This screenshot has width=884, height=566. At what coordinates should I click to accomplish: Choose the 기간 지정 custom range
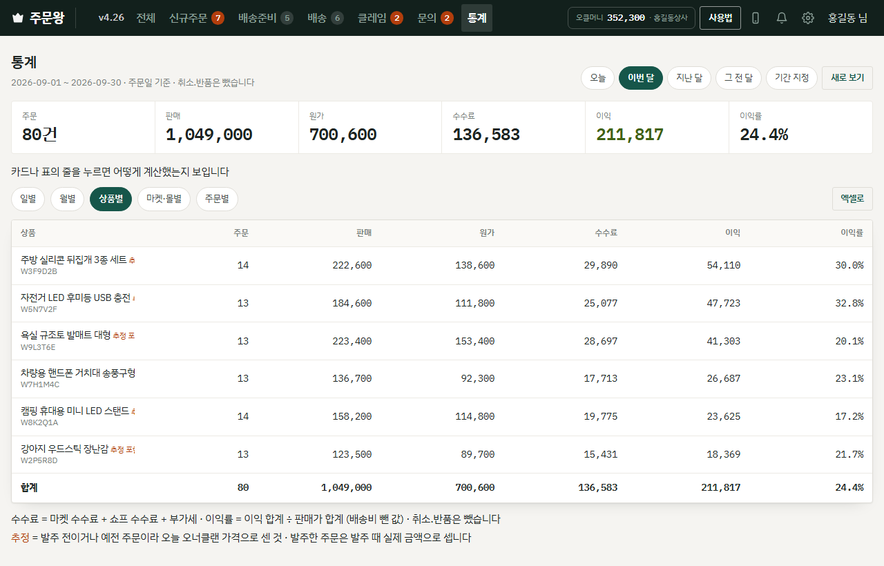point(791,78)
